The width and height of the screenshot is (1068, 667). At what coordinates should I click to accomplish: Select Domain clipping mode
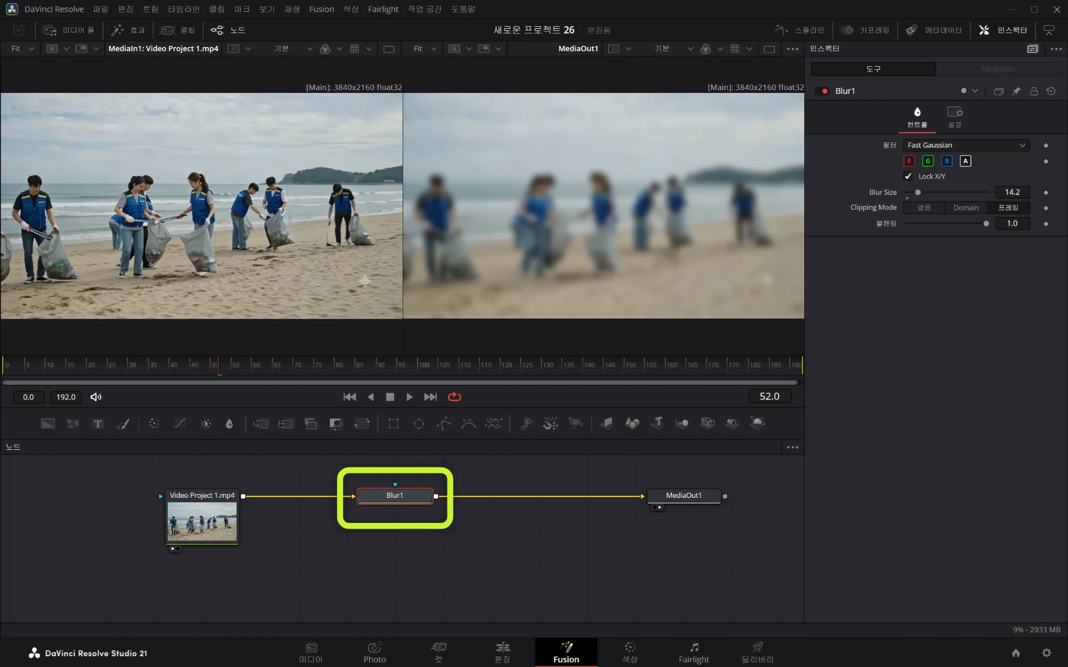point(966,208)
